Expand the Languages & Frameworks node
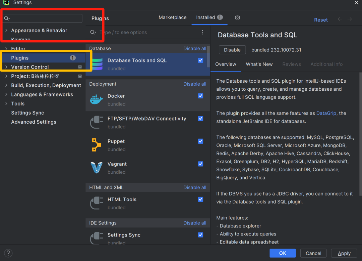 pyautogui.click(x=6, y=94)
